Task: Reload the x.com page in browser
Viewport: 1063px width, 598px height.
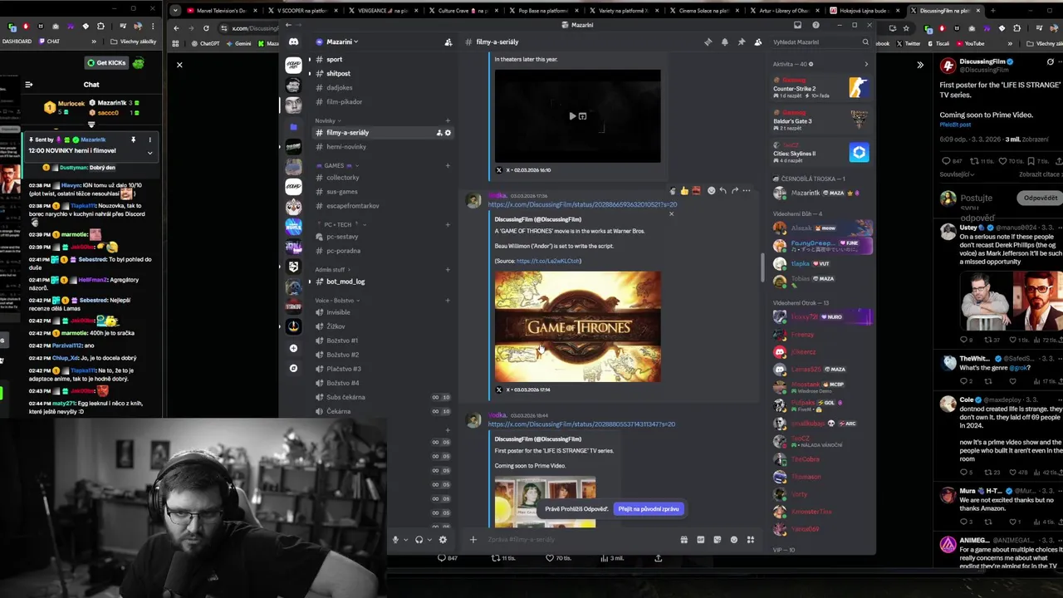Action: 206,27
